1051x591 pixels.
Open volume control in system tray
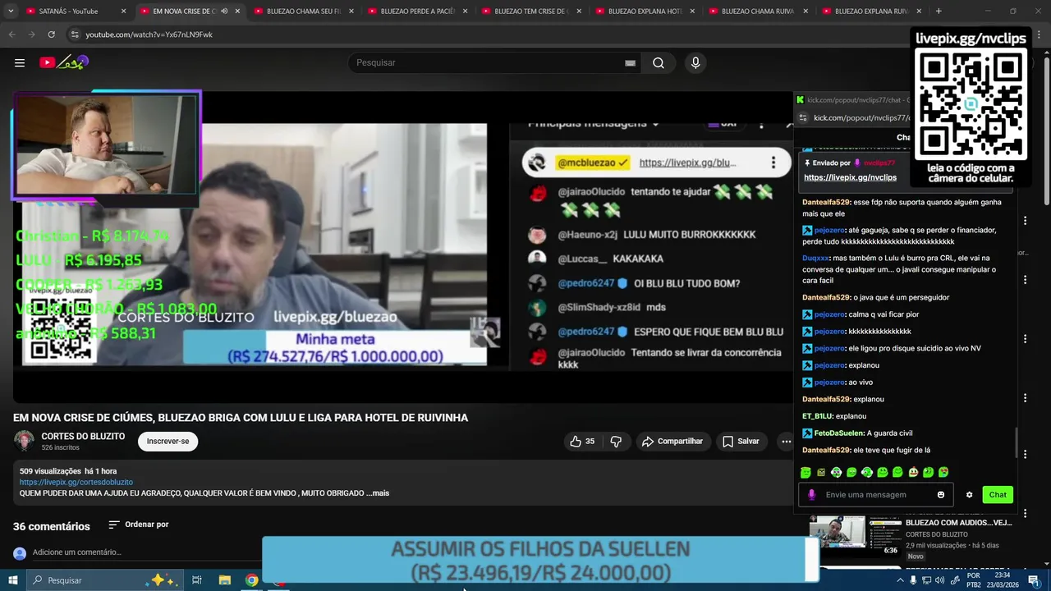pyautogui.click(x=941, y=580)
